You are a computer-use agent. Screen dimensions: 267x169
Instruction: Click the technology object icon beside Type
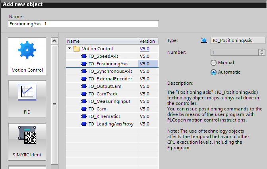[x=204, y=40]
